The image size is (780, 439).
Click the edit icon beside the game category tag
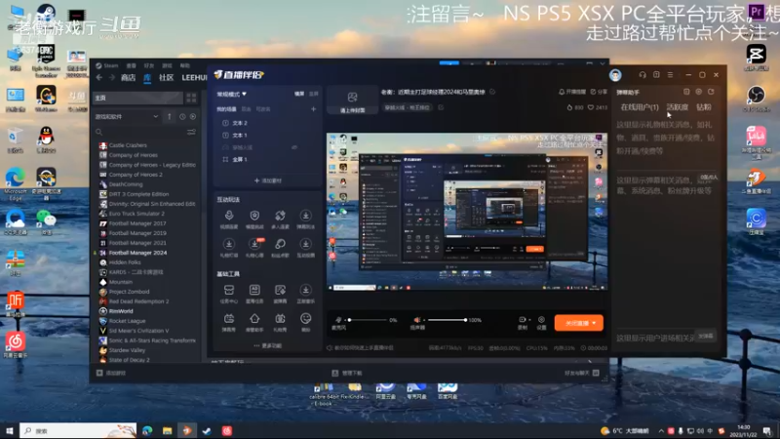click(x=441, y=107)
